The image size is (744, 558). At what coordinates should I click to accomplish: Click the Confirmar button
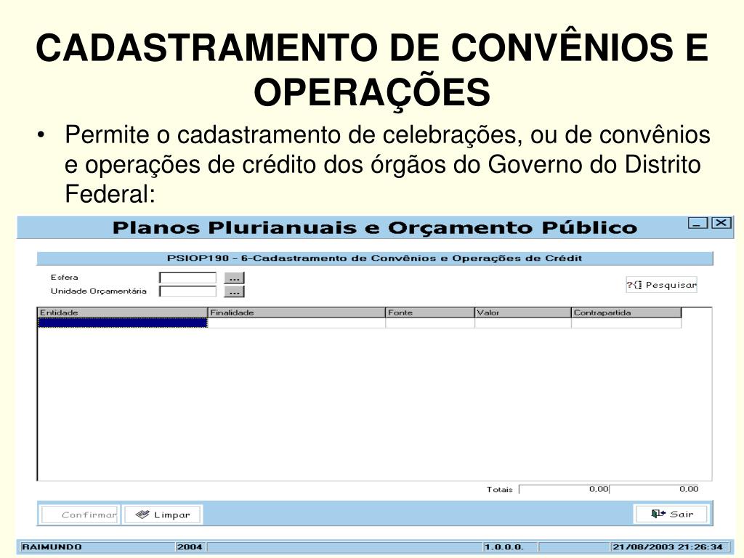click(80, 515)
